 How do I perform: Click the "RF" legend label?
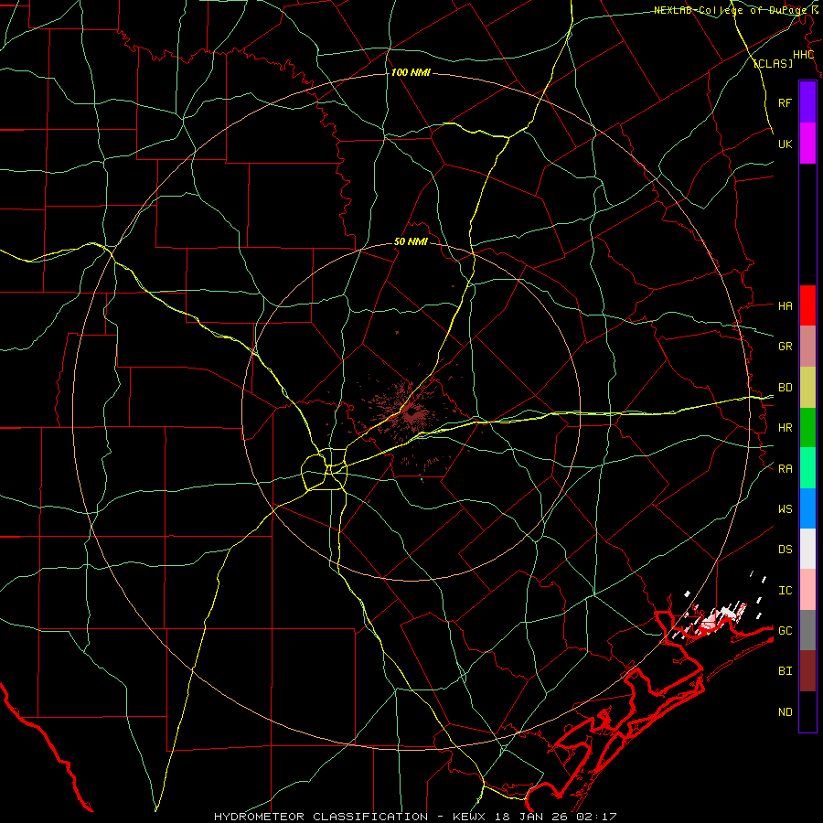tap(785, 102)
